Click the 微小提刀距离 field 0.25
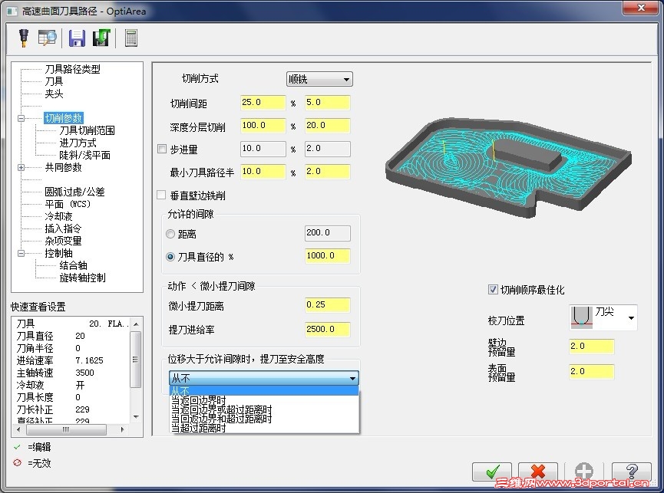The image size is (664, 493). (327, 305)
